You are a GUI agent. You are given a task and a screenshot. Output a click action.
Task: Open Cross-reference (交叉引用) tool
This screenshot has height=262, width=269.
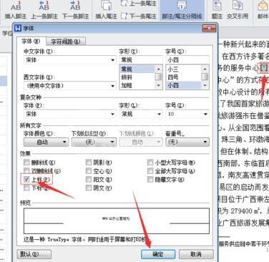[238, 10]
